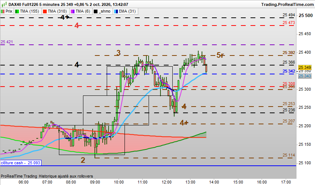Open the _shmo indicator legend

coord(102,11)
